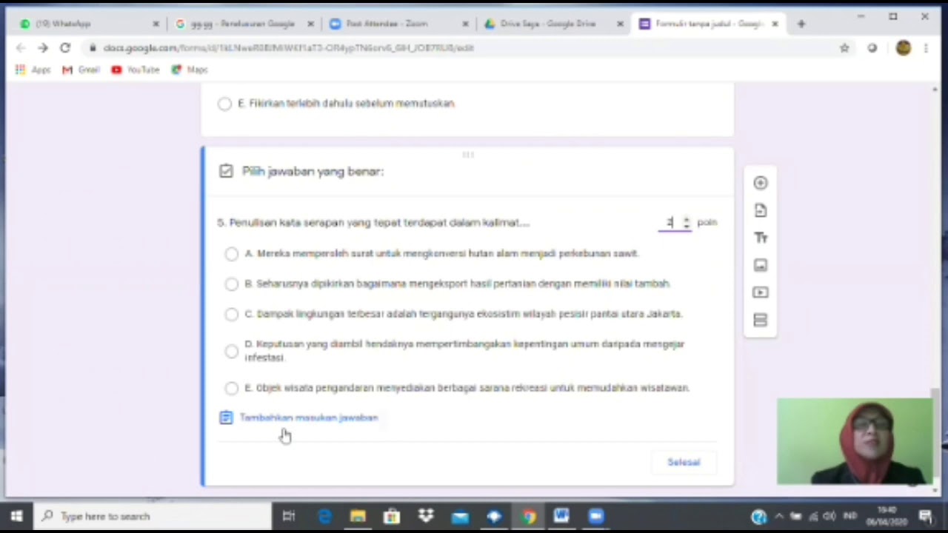The width and height of the screenshot is (948, 533).
Task: Select option D 'Keputusan yang diambil'
Action: point(232,351)
